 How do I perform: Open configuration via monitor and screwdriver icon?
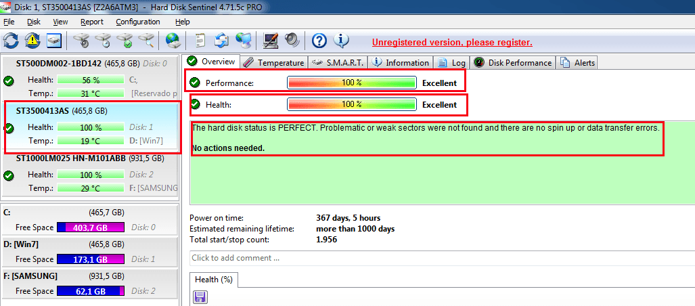pos(270,41)
